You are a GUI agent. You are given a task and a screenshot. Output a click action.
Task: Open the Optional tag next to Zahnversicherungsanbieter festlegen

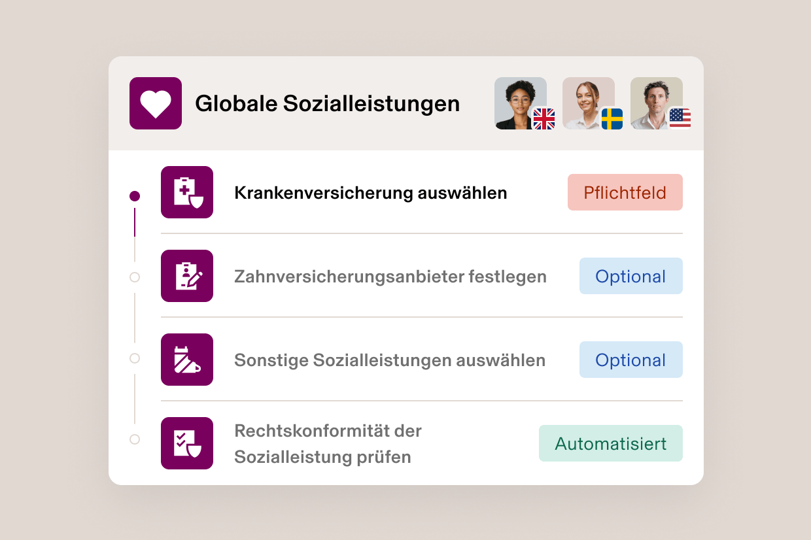click(630, 276)
